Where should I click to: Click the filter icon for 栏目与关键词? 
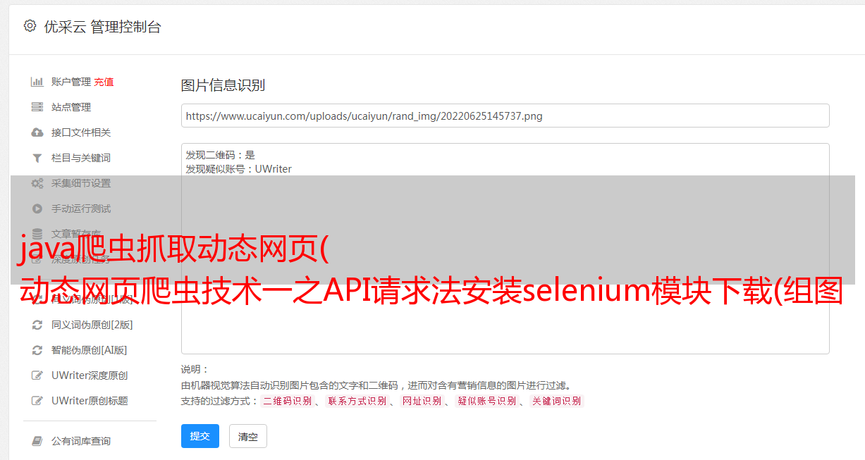pos(37,158)
